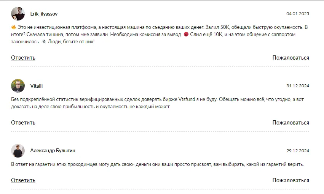Report Erik_ilyassov's review with Пожаловаться

[x=291, y=58]
